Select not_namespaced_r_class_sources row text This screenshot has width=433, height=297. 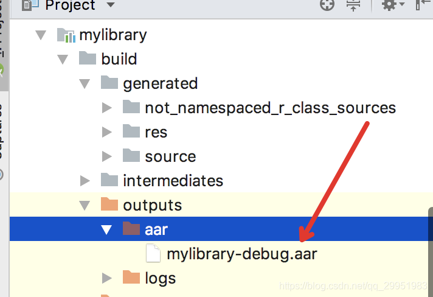click(271, 108)
